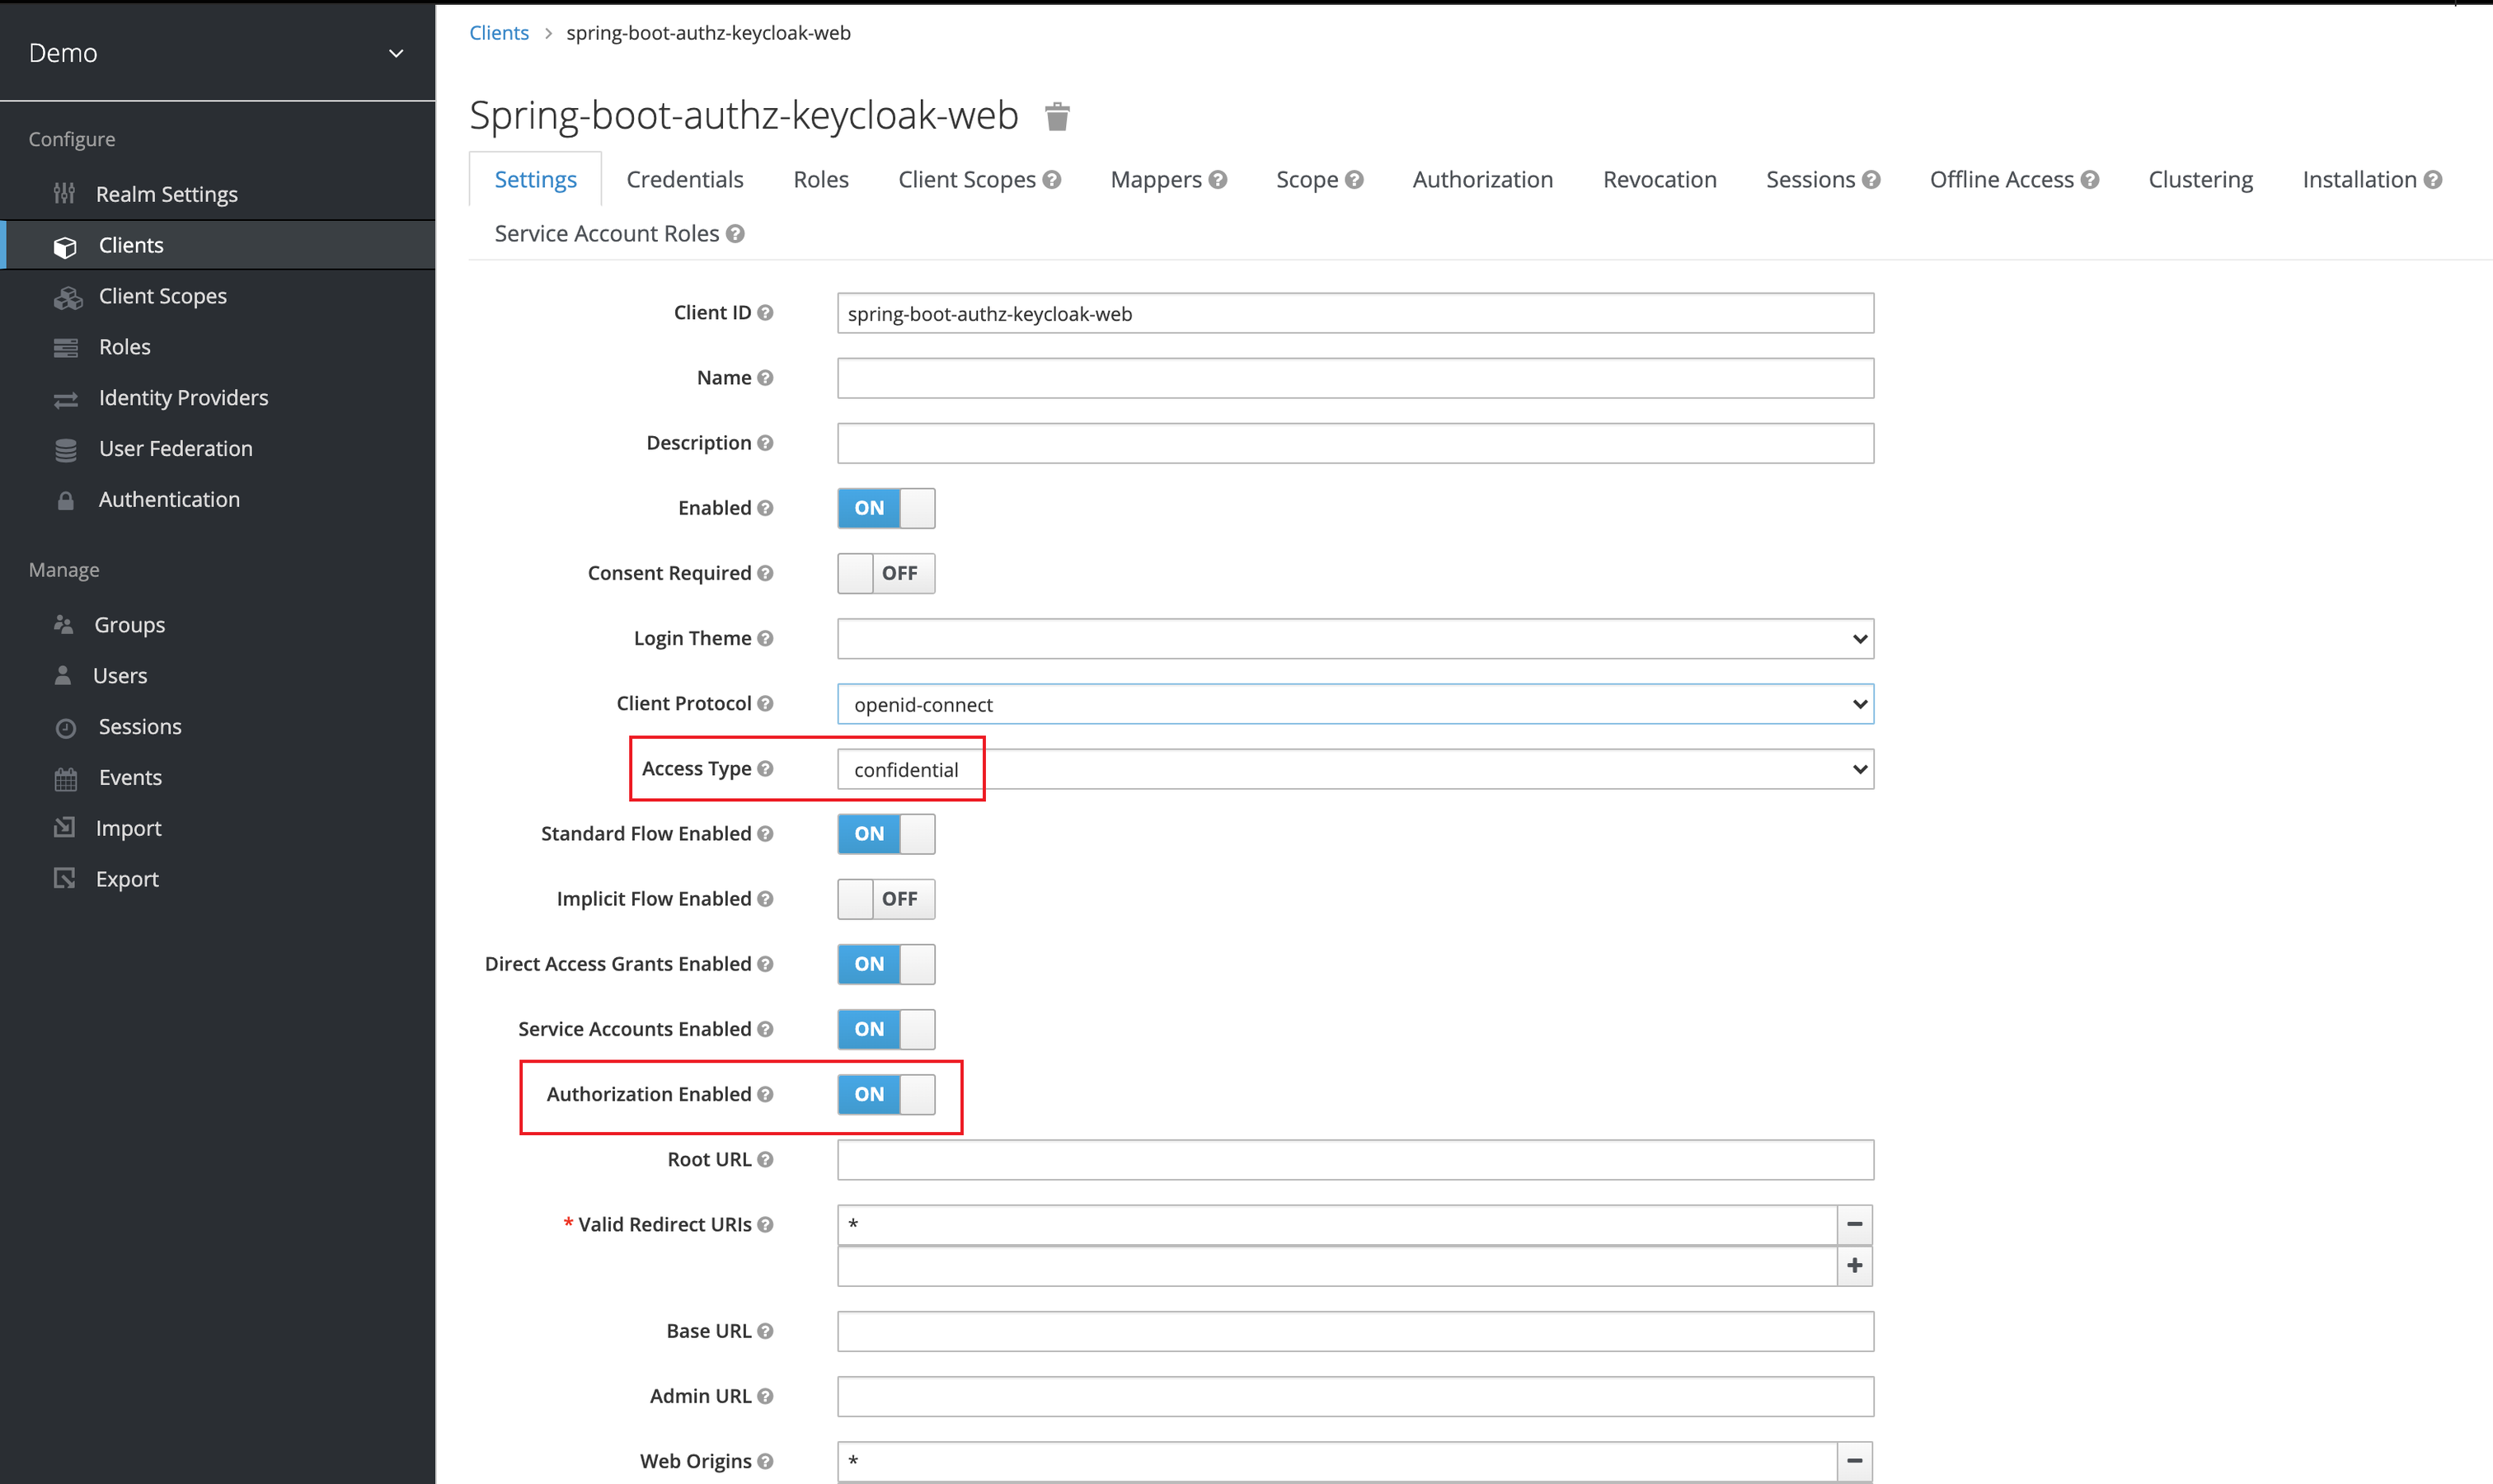Screen dimensions: 2493x1484
Task: Delete the client using the trash icon
Action: (1057, 116)
